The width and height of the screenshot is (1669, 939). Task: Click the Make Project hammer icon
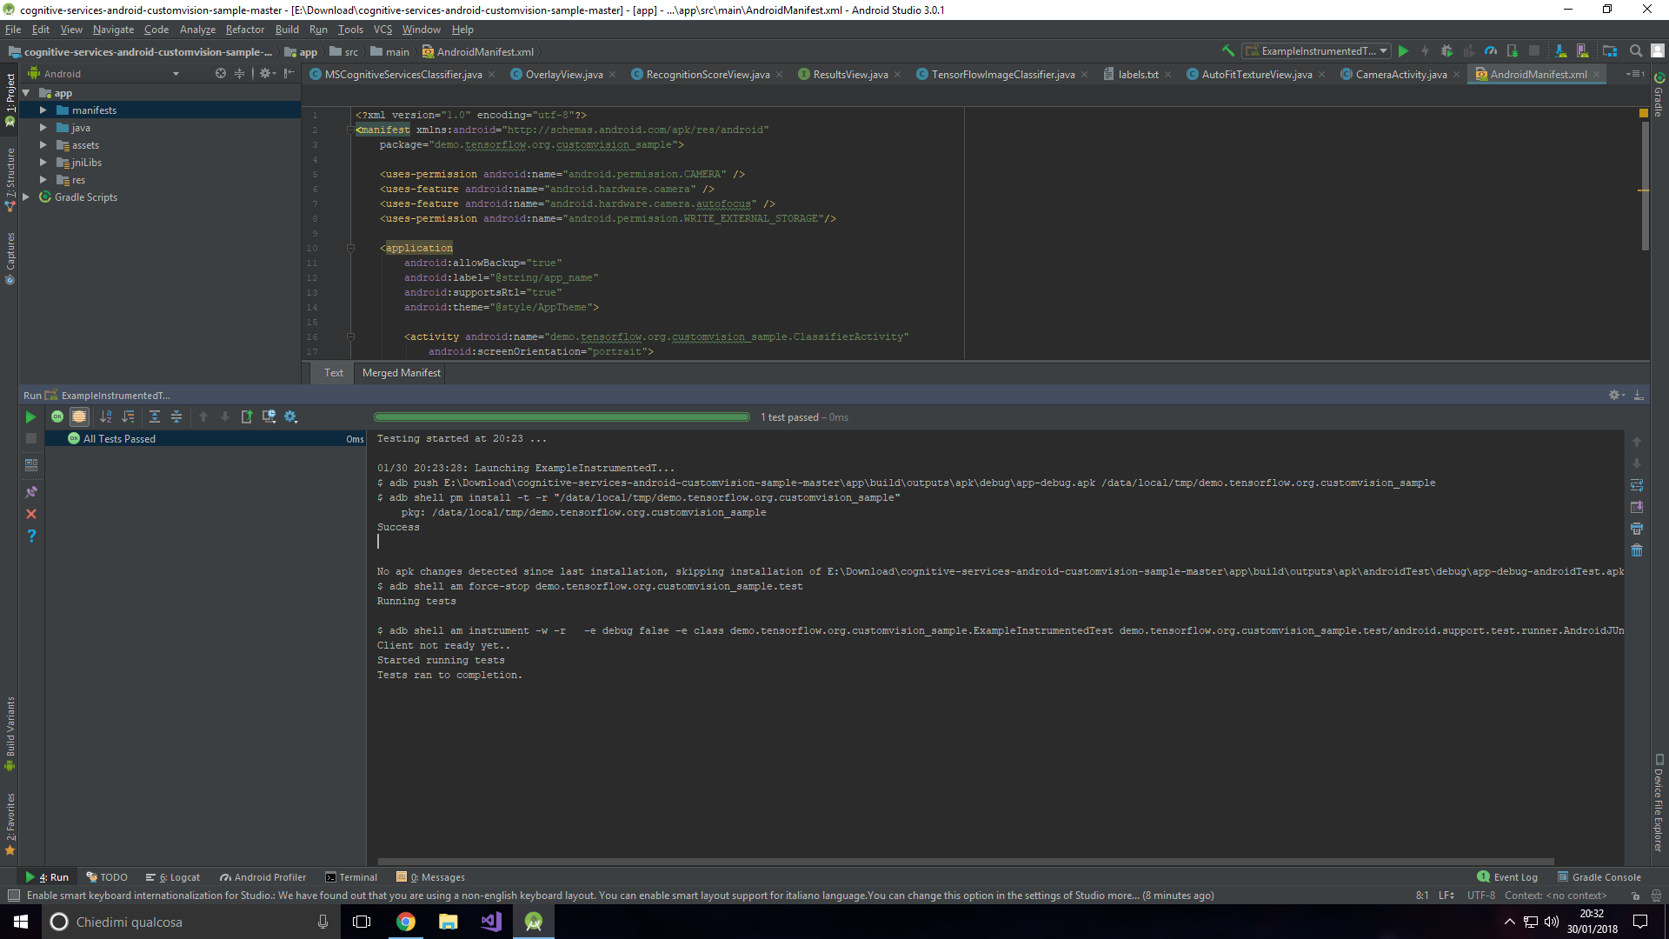tap(1227, 51)
